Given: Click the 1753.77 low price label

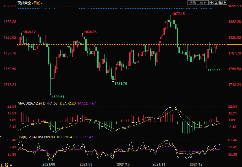Looking at the screenshot, I should tap(214, 70).
